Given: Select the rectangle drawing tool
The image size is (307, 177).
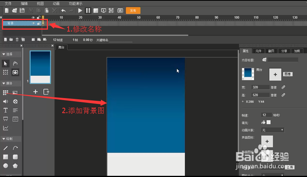Looking at the screenshot, I should coord(5,157).
